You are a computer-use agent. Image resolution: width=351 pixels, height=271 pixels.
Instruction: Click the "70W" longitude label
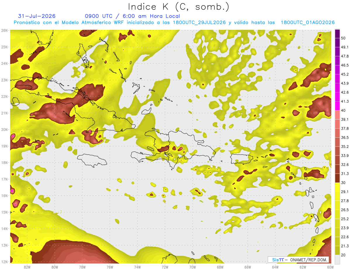[192, 267]
